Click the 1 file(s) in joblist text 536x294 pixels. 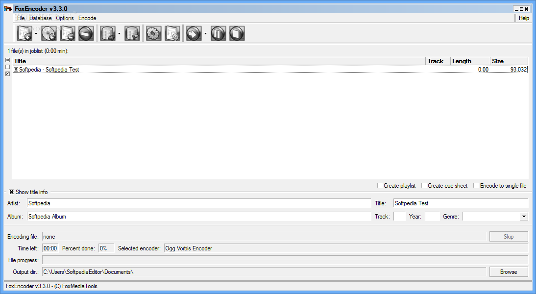click(38, 51)
